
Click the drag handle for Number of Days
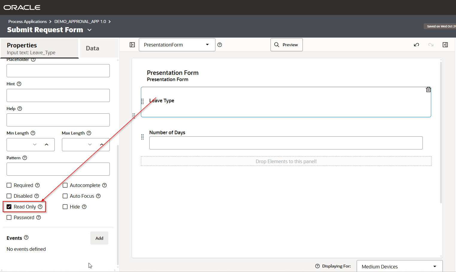[142, 137]
